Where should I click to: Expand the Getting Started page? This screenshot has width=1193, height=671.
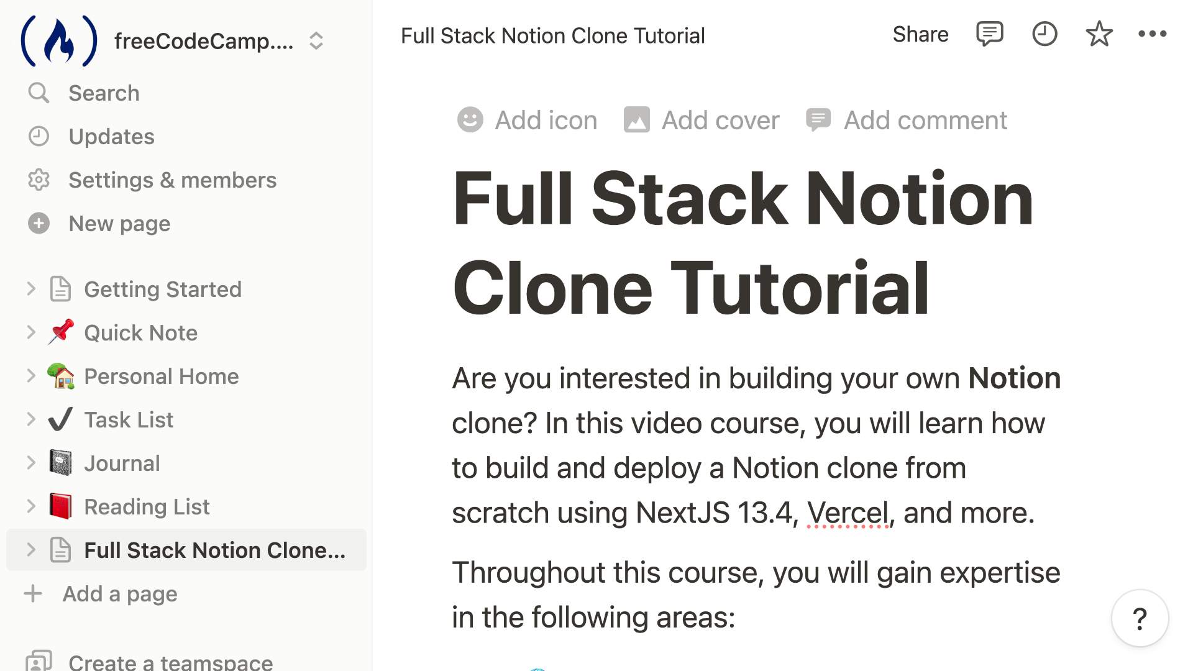31,288
